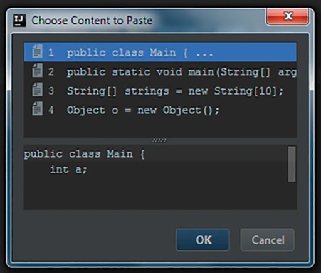Select 'Object o = new Object()' entry
Image resolution: width=321 pixels, height=273 pixels.
click(x=160, y=110)
